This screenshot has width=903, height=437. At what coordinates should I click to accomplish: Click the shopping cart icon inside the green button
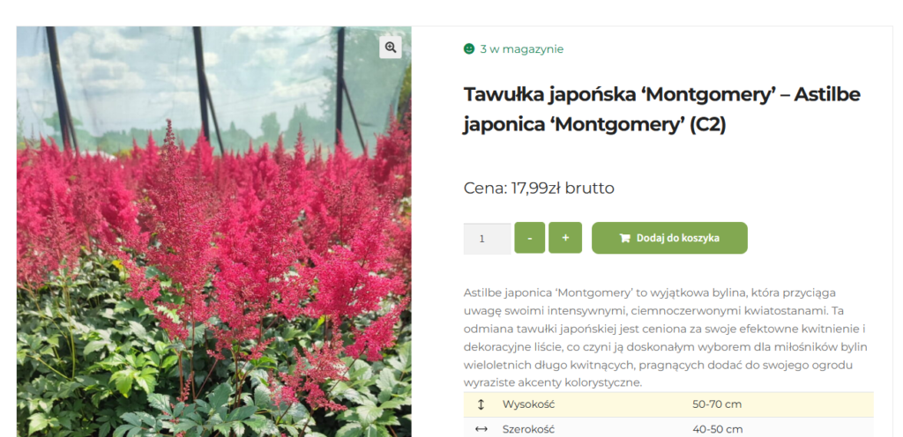click(625, 238)
